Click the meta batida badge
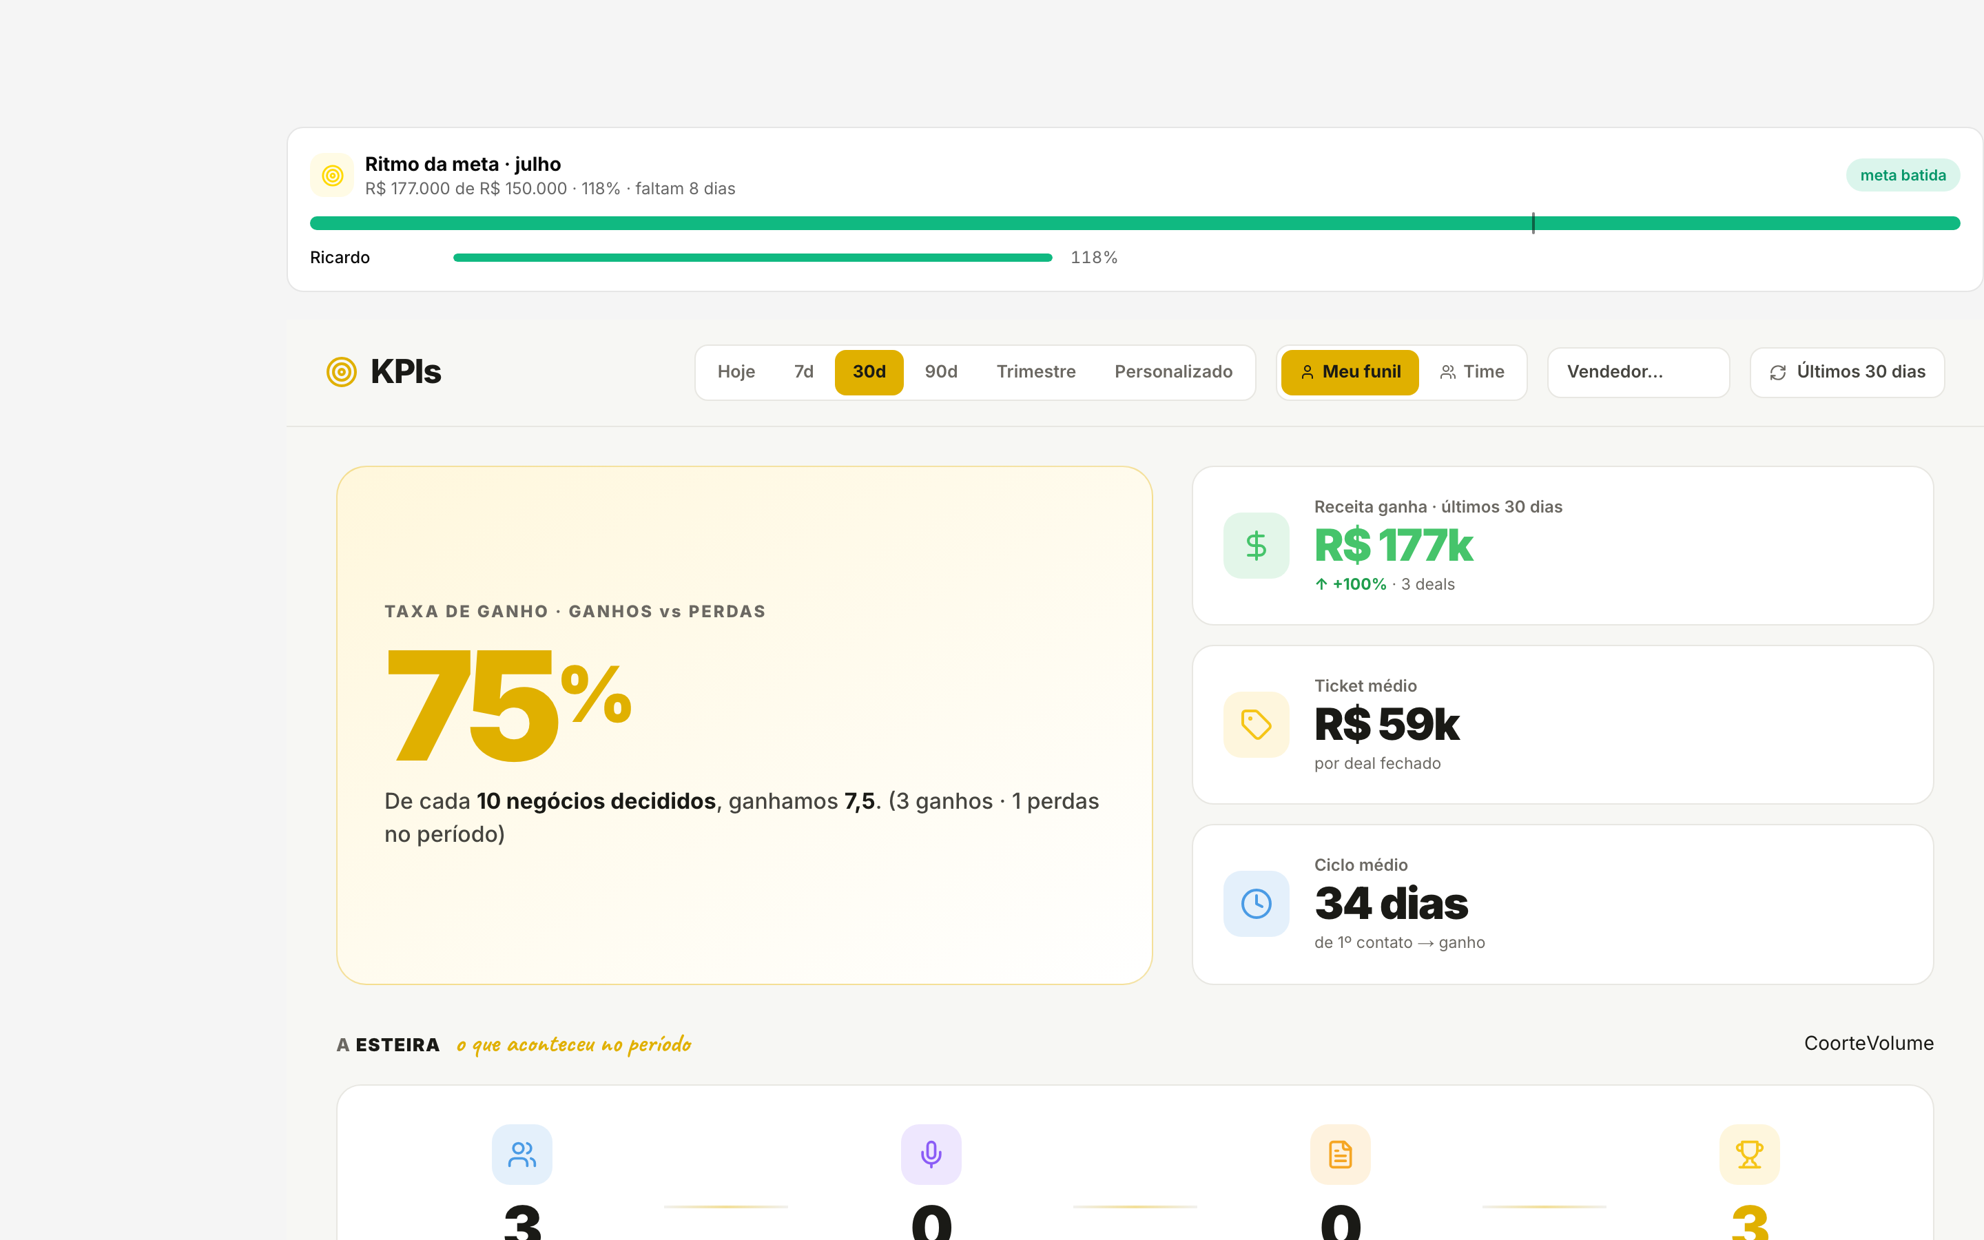The height and width of the screenshot is (1240, 1984). point(1903,176)
